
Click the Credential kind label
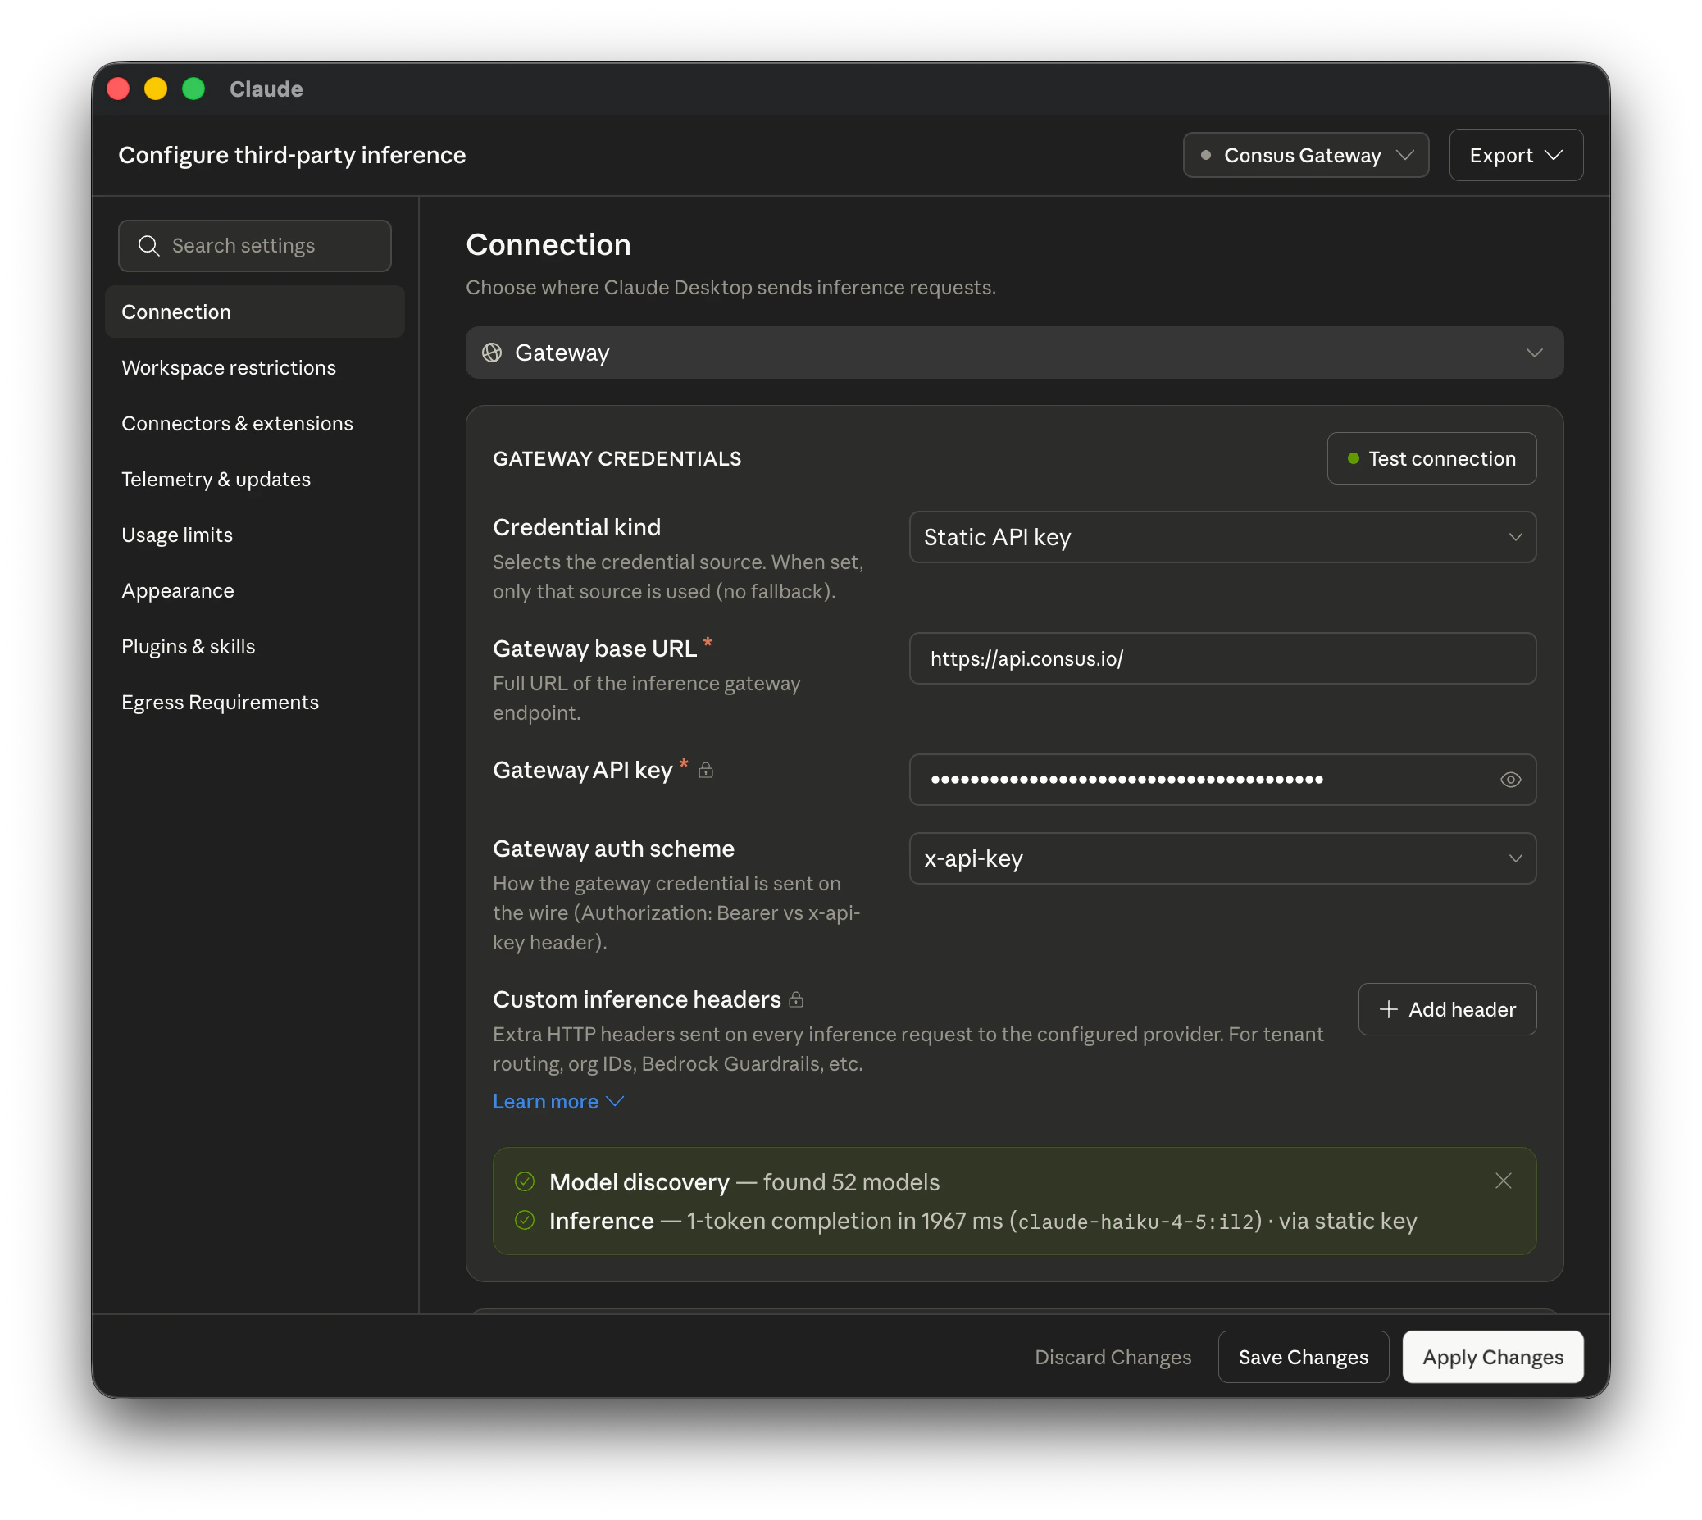[x=576, y=527]
